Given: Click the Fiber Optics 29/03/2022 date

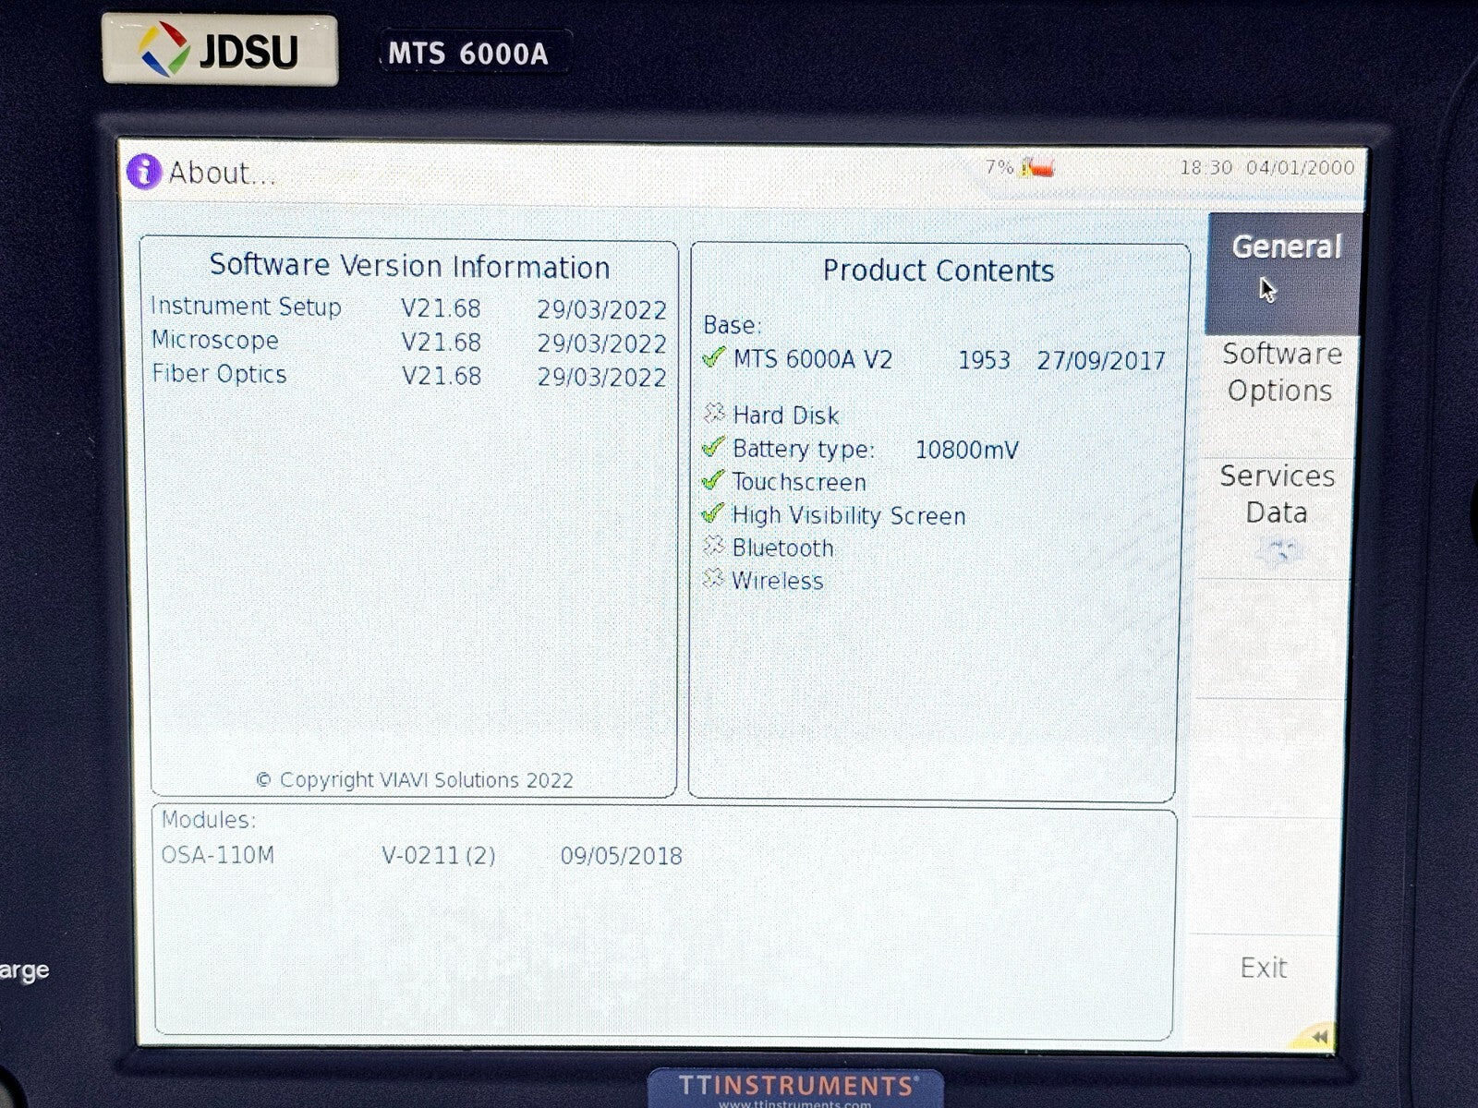Looking at the screenshot, I should tap(601, 377).
